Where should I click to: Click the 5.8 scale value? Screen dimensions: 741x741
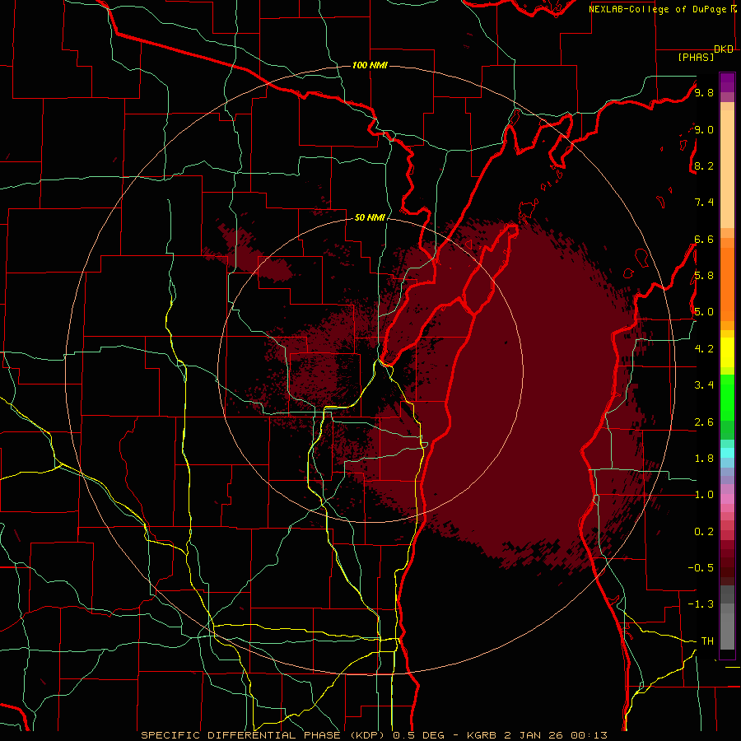click(x=704, y=275)
